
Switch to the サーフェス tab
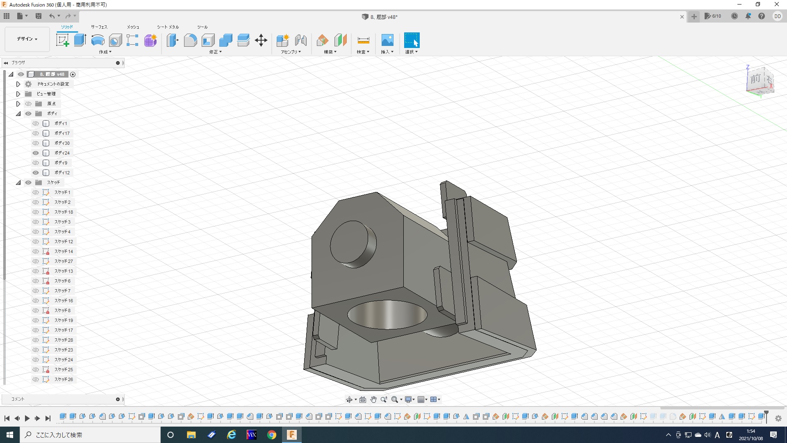pyautogui.click(x=99, y=27)
